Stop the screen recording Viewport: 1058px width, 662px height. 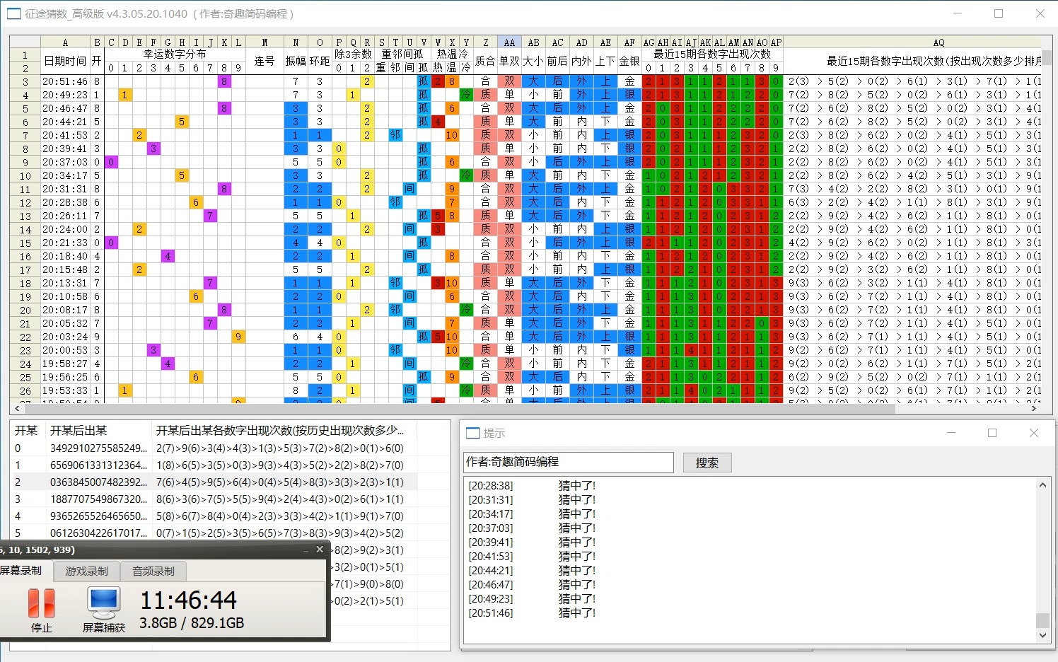(41, 610)
